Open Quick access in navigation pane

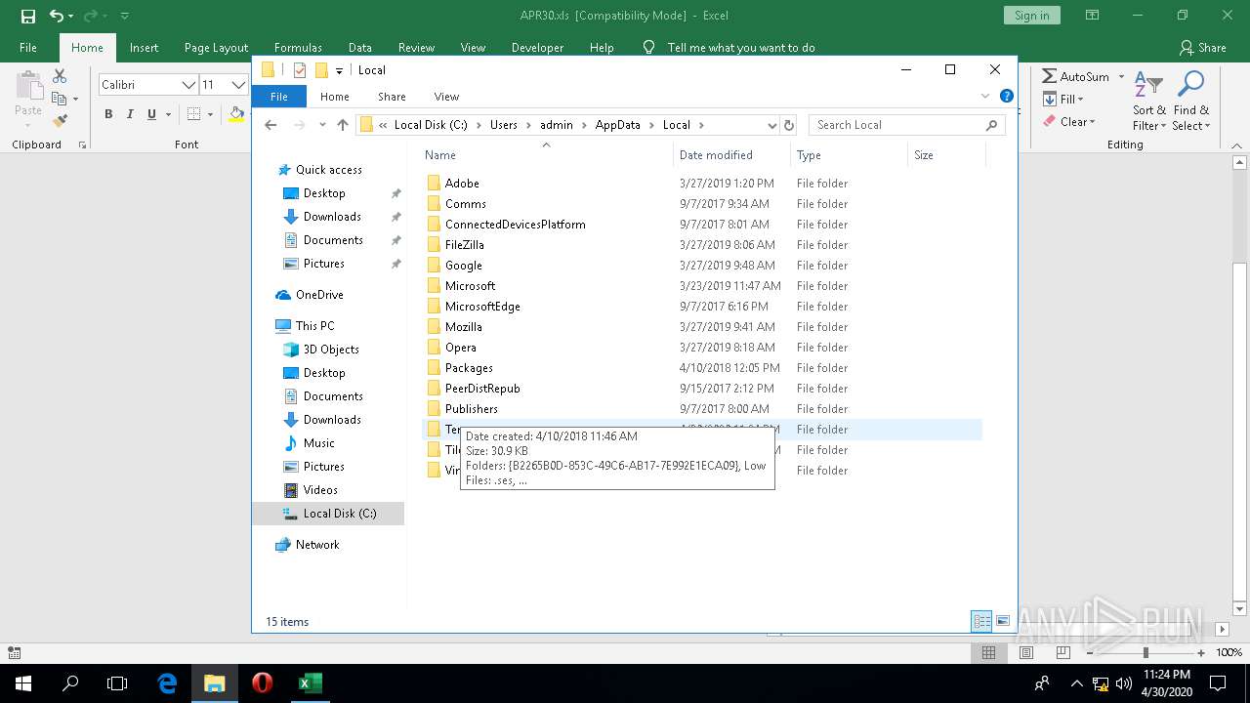[x=328, y=170]
